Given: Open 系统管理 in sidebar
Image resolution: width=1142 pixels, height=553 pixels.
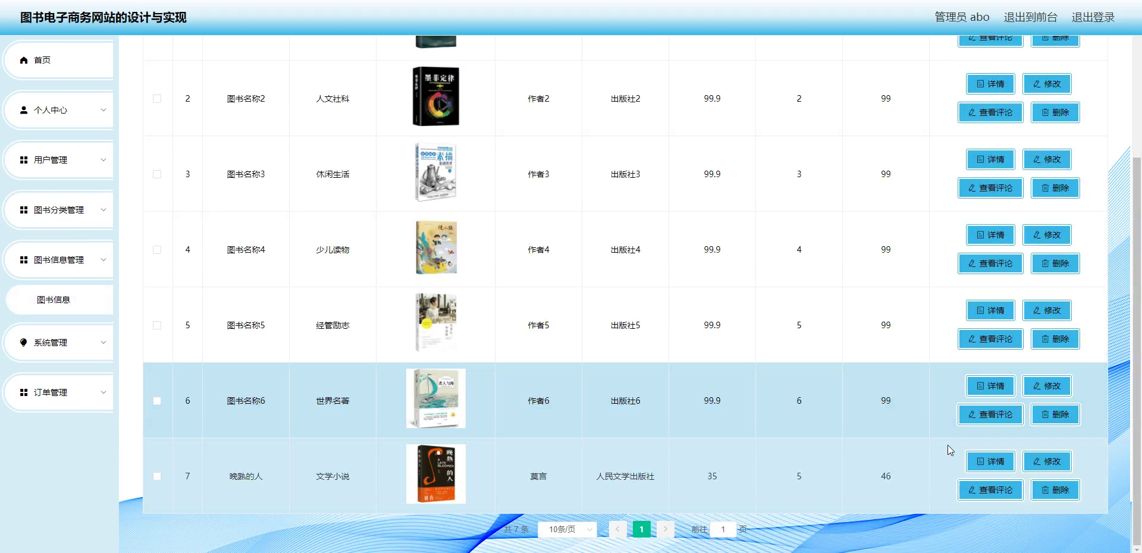Looking at the screenshot, I should pos(58,343).
